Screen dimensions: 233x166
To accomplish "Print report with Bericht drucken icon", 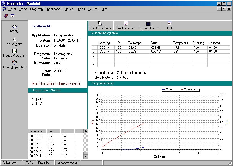I will click(100, 24).
